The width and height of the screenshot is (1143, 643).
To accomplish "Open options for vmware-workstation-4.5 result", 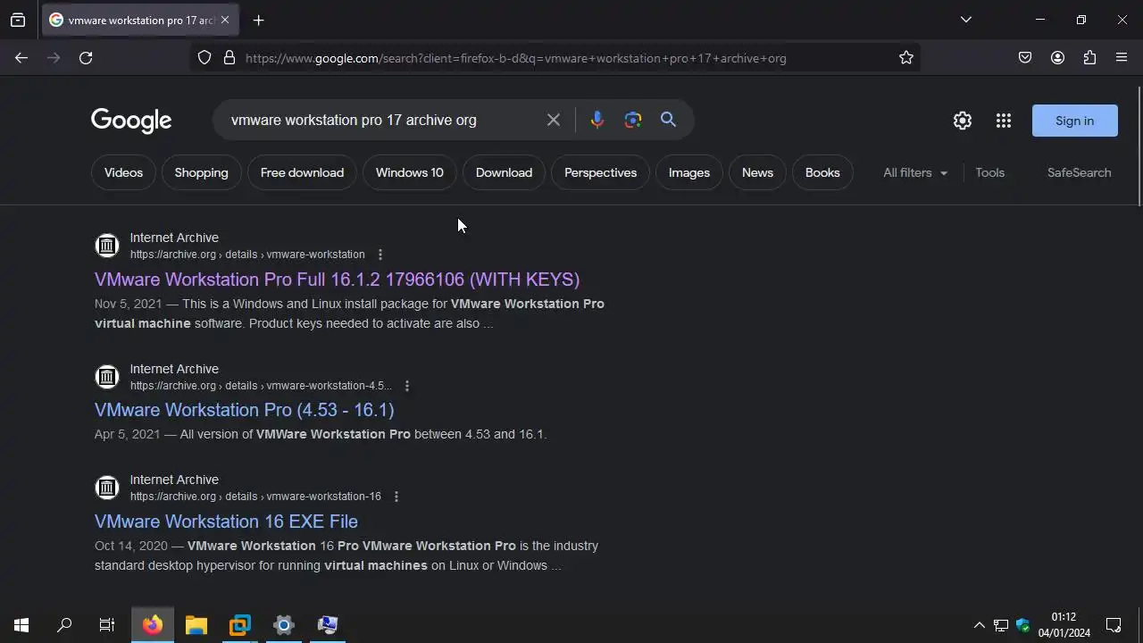I will [406, 386].
